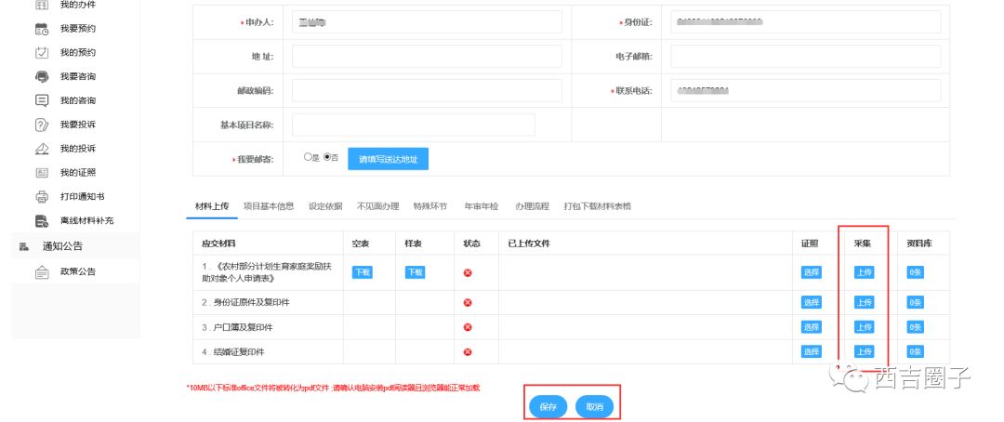Viewport: 1004px width, 422px height.
Task: Switch to 办理流程 tab
Action: pyautogui.click(x=532, y=206)
